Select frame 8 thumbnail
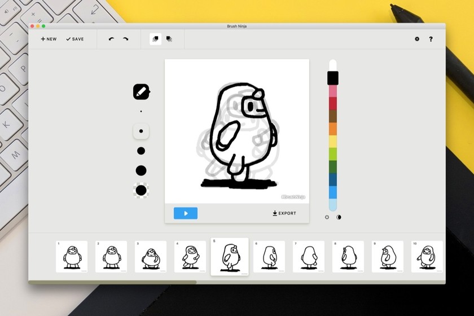This screenshot has height=316, width=474. pyautogui.click(x=348, y=256)
